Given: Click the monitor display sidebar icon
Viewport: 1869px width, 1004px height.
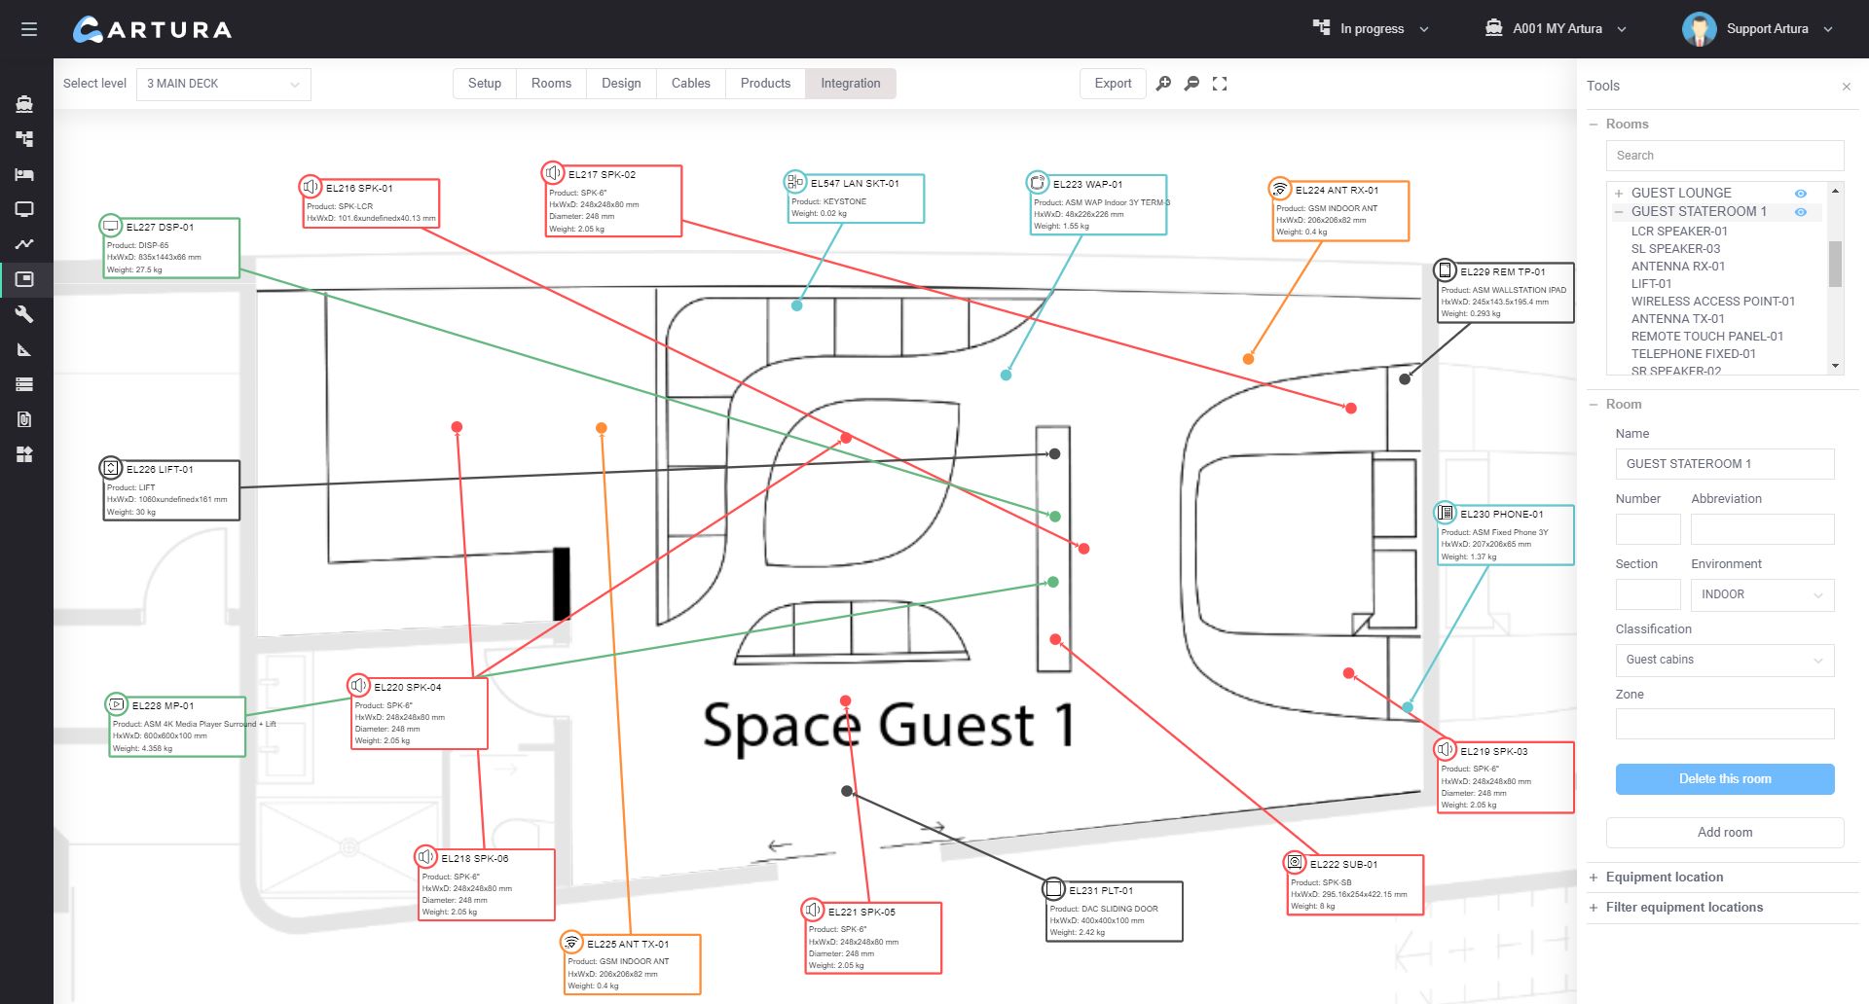Looking at the screenshot, I should coord(25,209).
